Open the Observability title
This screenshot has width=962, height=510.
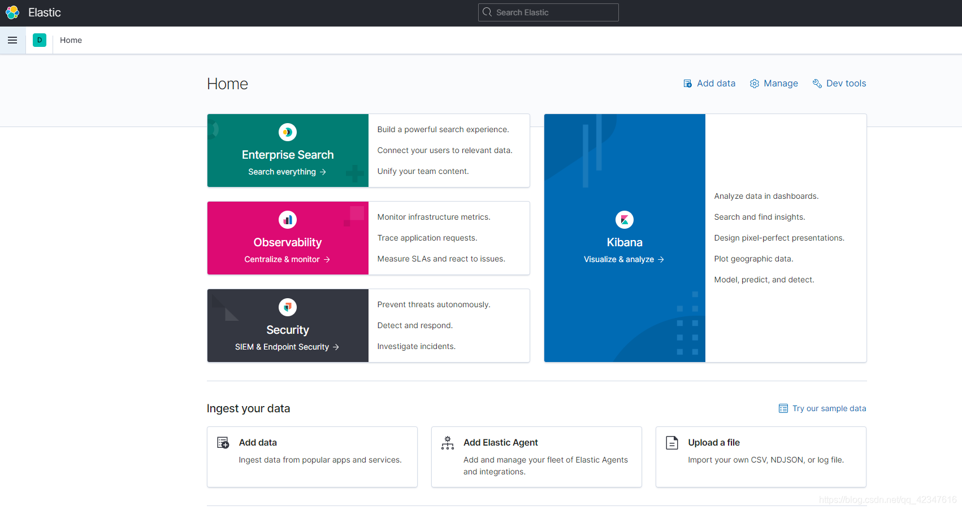288,242
